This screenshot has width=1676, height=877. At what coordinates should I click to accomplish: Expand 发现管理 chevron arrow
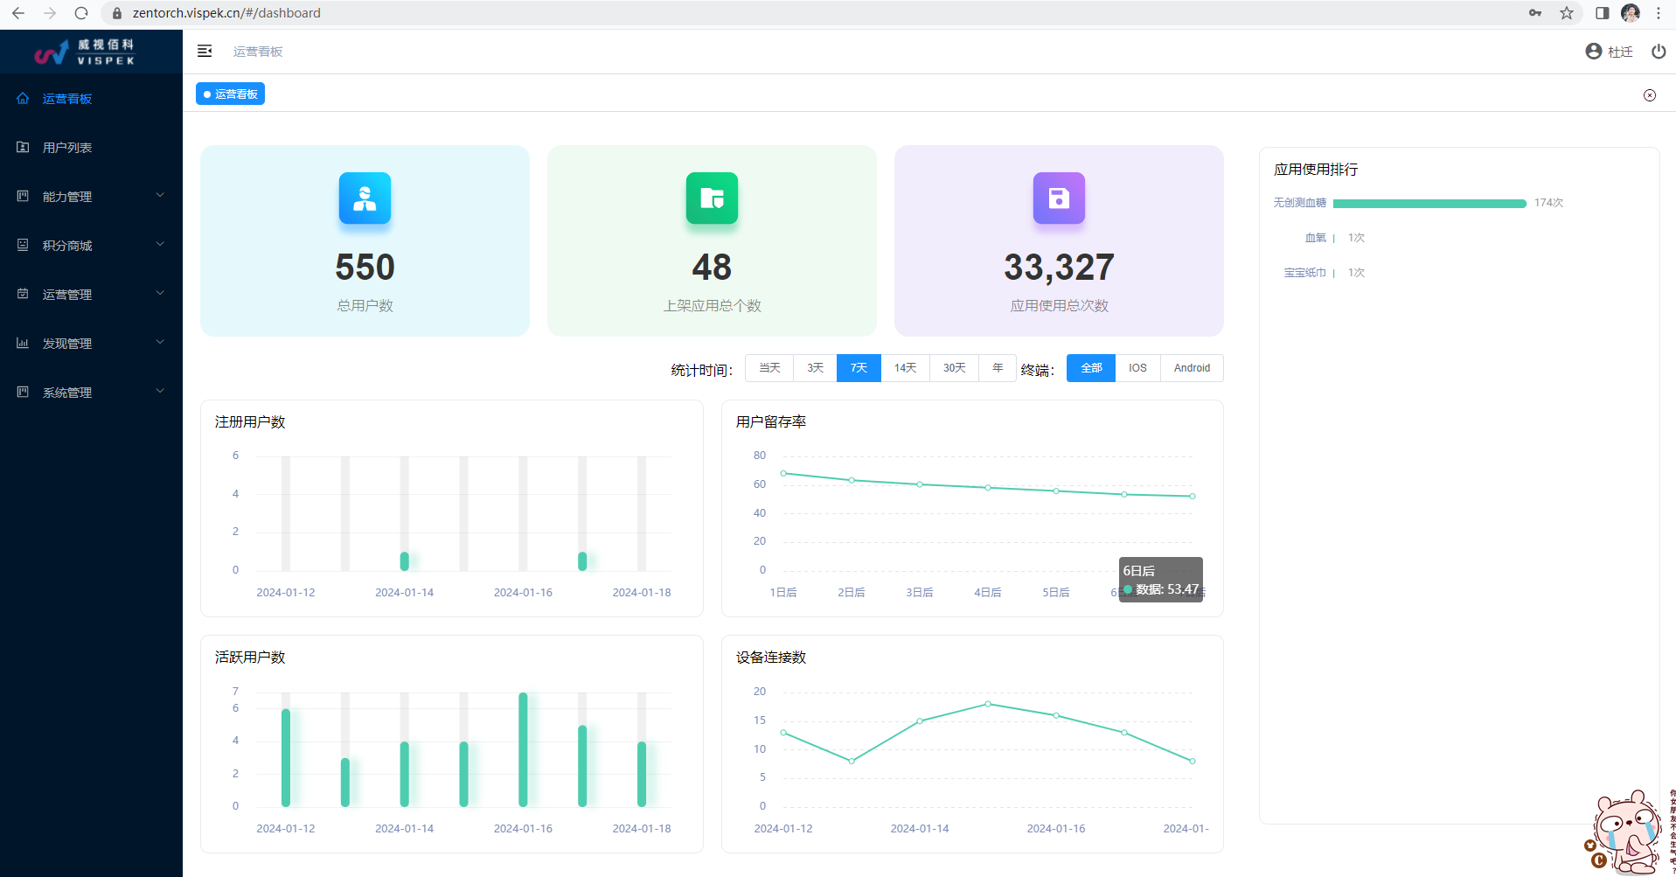point(160,342)
